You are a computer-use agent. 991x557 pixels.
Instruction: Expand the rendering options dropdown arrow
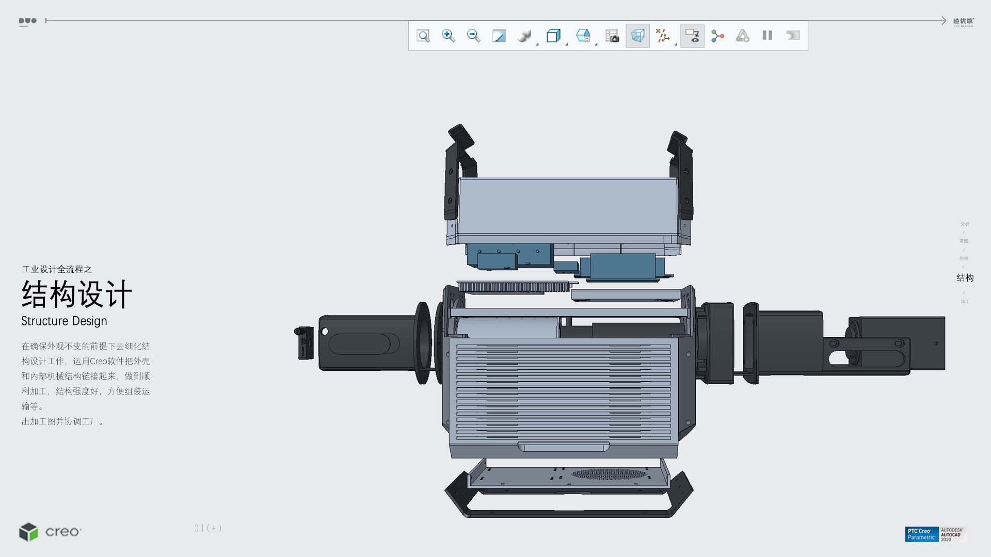(537, 44)
